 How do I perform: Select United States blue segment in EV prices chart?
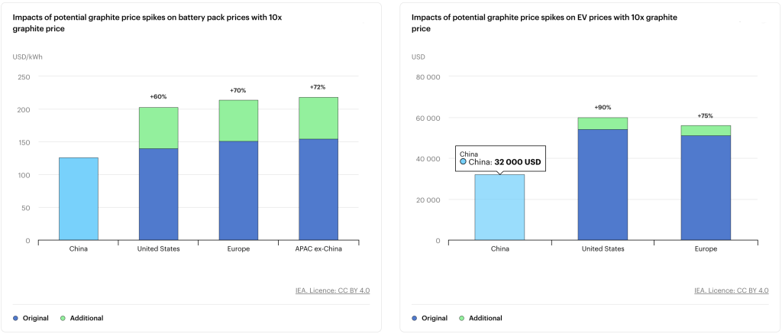pos(603,184)
